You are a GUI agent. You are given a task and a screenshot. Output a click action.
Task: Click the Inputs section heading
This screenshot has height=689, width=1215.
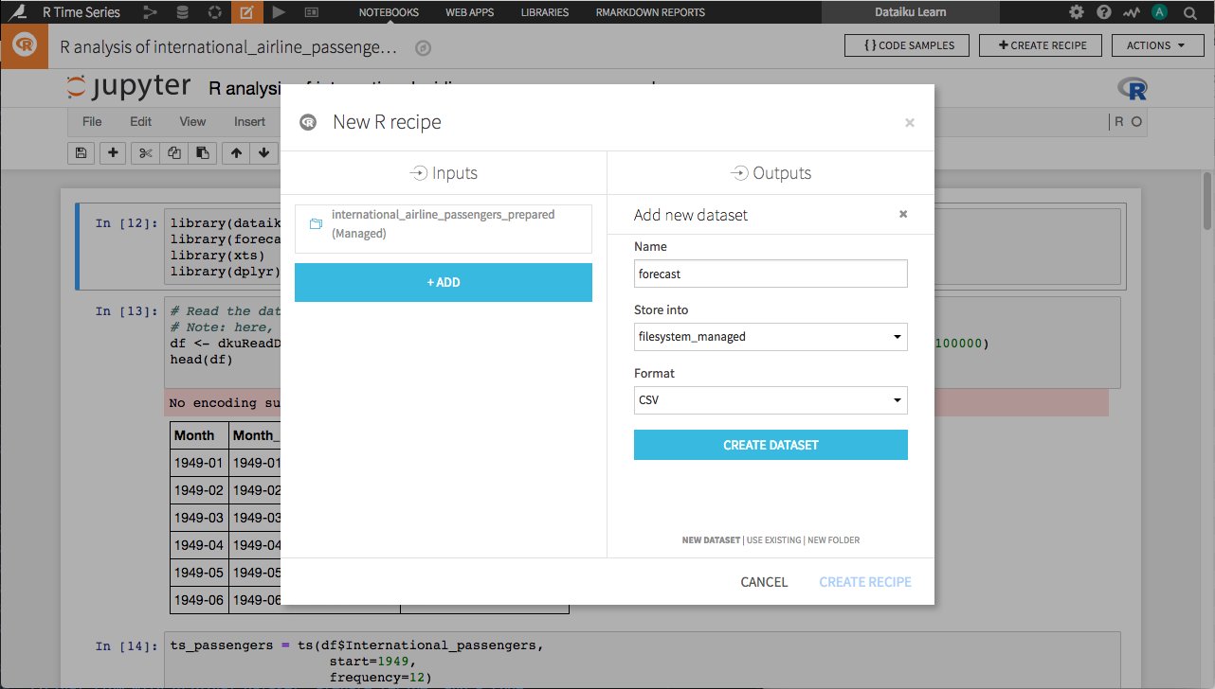[x=444, y=173]
